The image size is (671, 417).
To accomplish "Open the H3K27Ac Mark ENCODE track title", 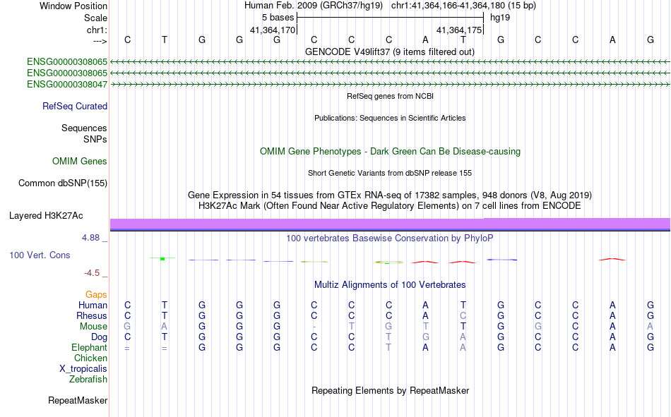I will click(390, 206).
